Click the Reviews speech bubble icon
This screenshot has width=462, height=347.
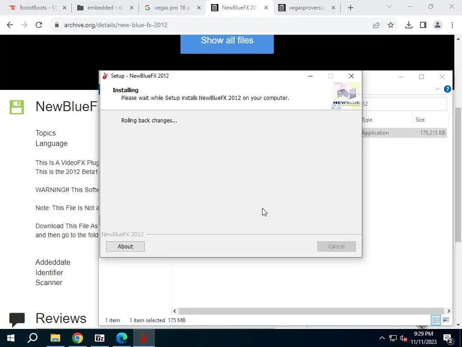17,320
